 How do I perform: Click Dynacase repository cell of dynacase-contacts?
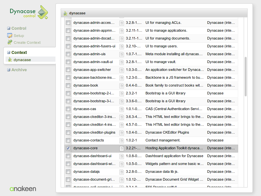pos(215,140)
